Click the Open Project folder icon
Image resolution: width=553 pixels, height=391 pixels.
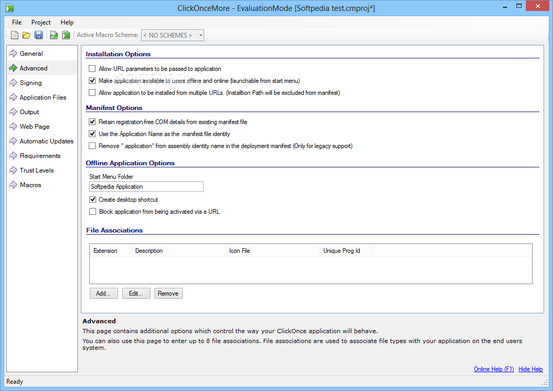27,35
